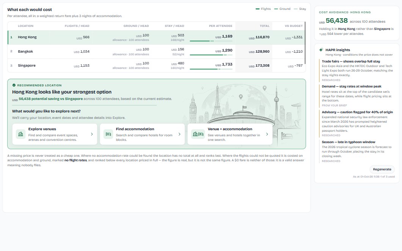The width and height of the screenshot is (402, 251).
Task: Click Singapore per-attendee value USD 1,733
Action: (x=223, y=64)
